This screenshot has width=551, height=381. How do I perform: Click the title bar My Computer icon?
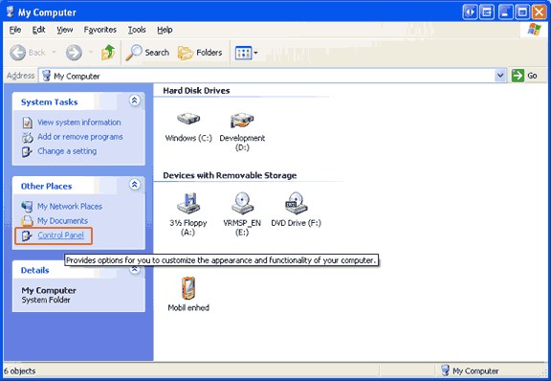pos(11,11)
